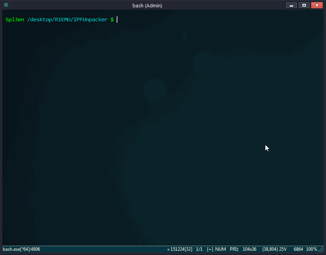Click the bash.exe[*64]:4896 status entry
The image size is (326, 255).
pyautogui.click(x=21, y=249)
